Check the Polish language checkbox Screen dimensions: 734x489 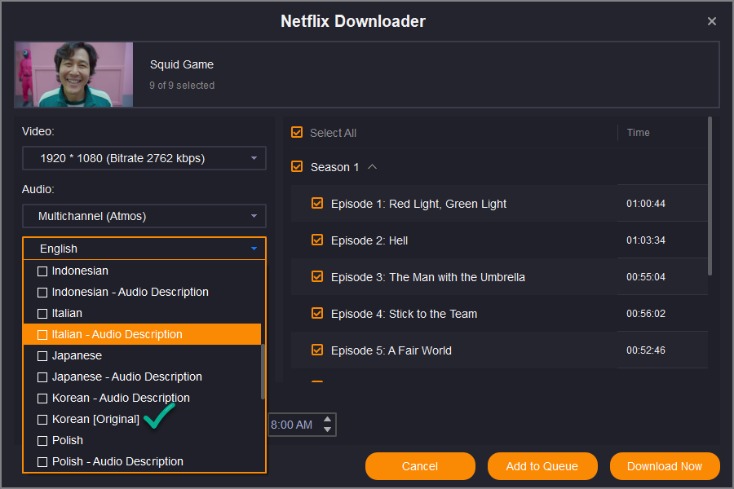(x=42, y=441)
